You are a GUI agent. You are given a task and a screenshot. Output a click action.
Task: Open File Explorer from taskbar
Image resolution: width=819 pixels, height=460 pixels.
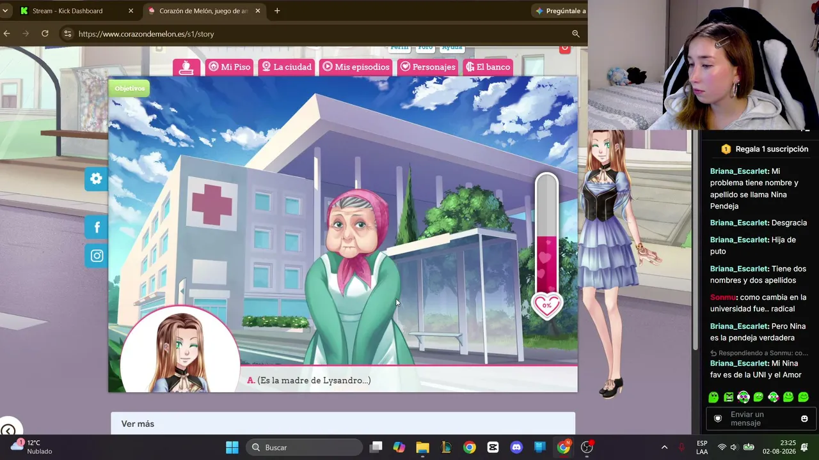422,447
